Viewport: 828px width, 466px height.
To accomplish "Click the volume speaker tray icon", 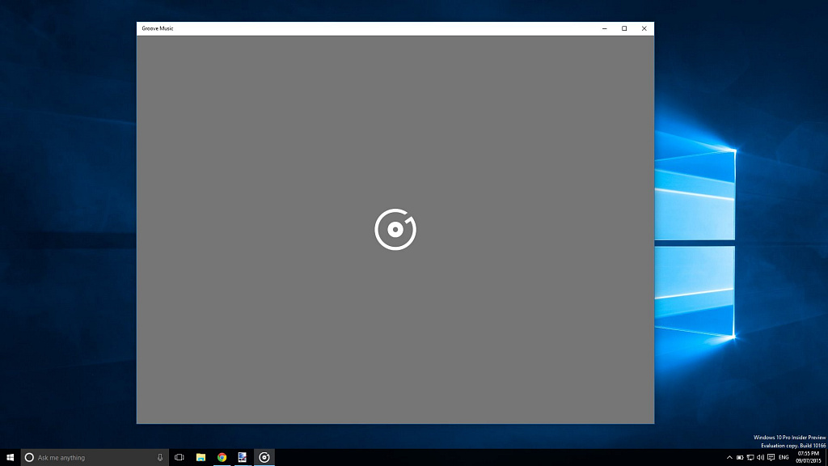I will (760, 458).
